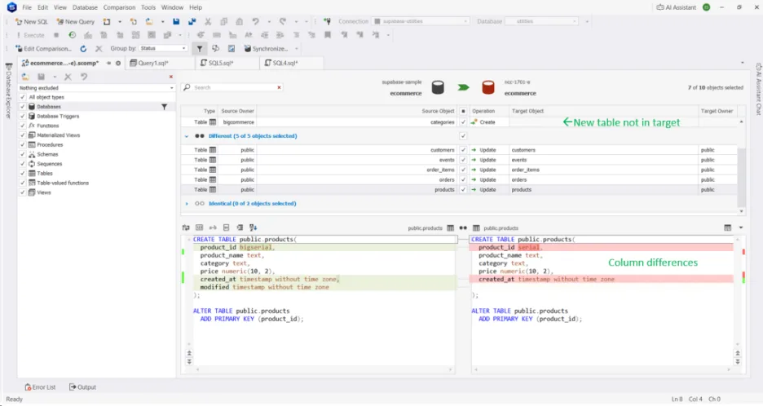This screenshot has height=406, width=763.
Task: Select the products table row
Action: click(x=459, y=190)
